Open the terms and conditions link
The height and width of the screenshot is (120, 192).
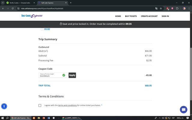click(x=67, y=105)
